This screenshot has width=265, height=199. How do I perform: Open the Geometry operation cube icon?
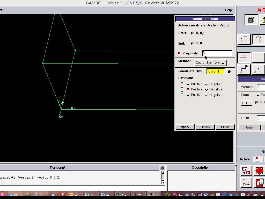[x=251, y=20]
